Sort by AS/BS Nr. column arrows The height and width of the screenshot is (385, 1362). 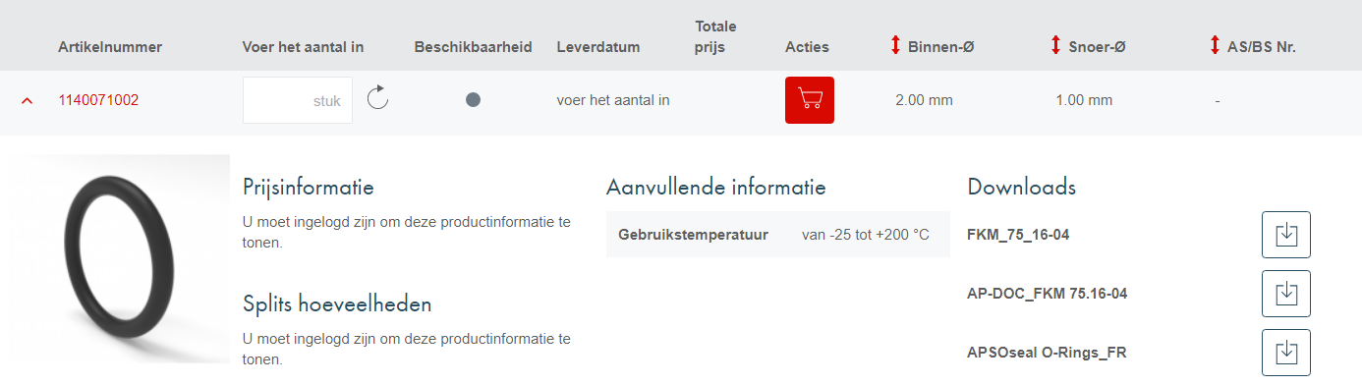[1215, 45]
